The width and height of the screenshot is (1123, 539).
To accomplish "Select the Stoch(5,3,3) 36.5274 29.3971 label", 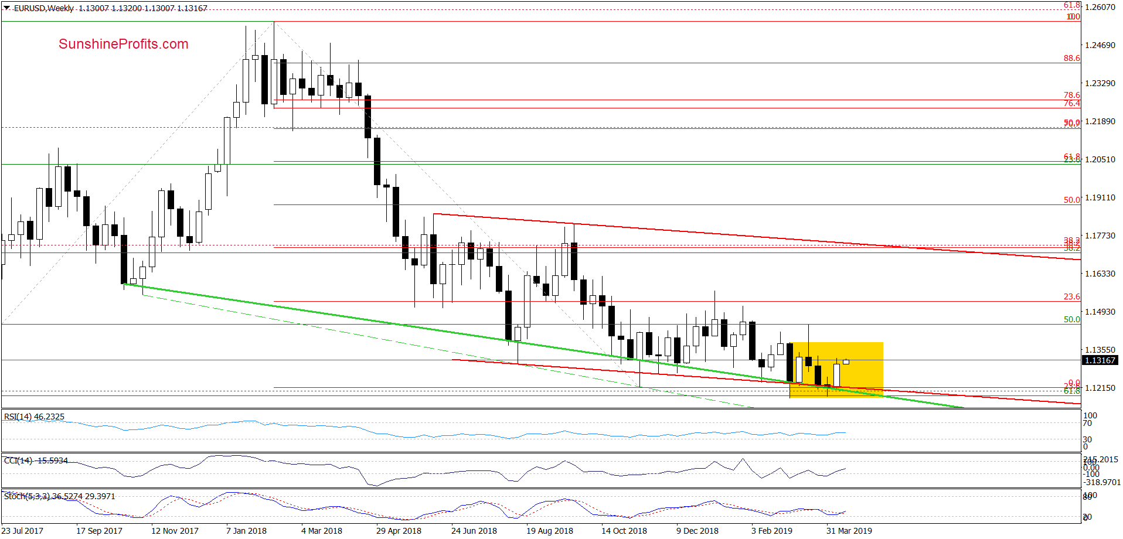I will 60,496.
